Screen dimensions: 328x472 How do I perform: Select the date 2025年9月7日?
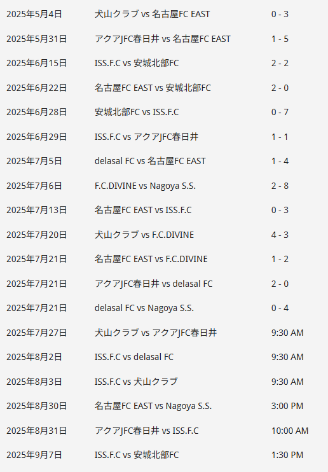(x=34, y=455)
